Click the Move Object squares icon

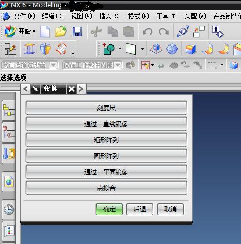coord(199,32)
